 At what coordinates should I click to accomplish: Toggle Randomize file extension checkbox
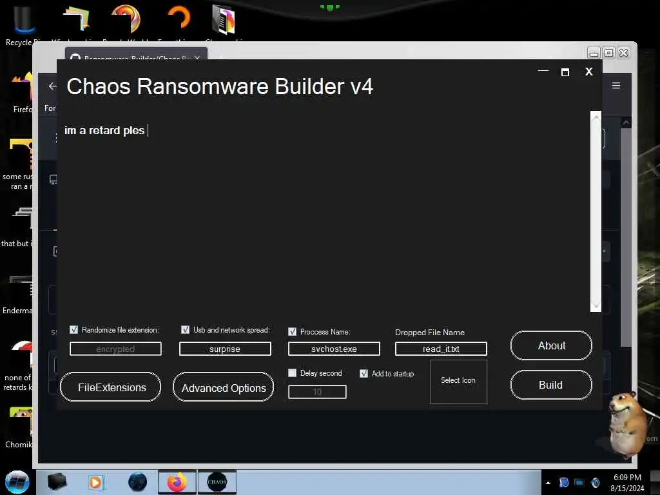click(x=73, y=329)
